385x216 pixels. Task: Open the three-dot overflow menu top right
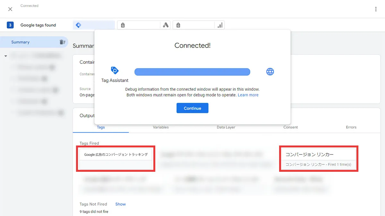pyautogui.click(x=376, y=9)
